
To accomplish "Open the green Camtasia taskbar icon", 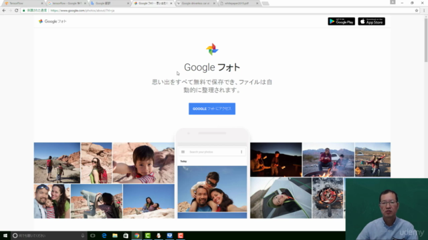I will pos(148,235).
